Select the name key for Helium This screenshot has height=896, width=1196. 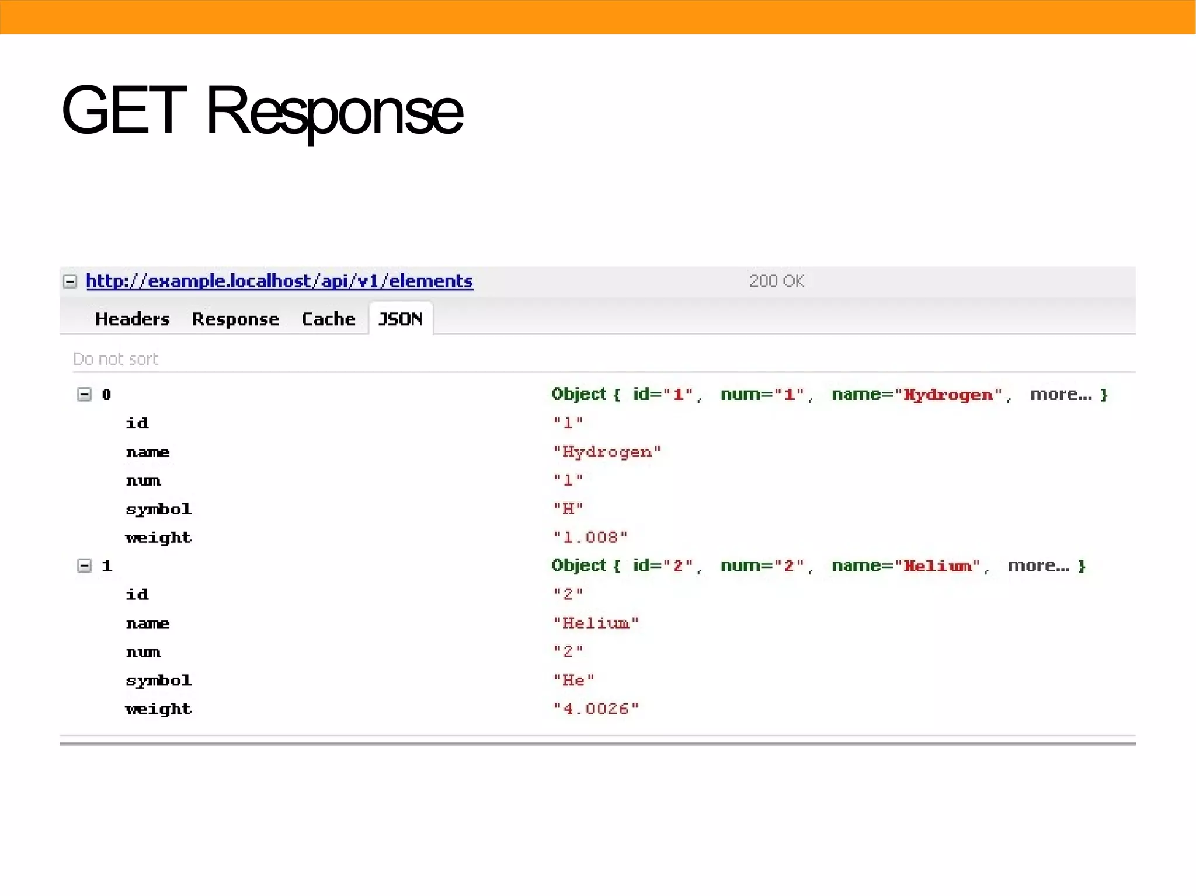click(148, 623)
